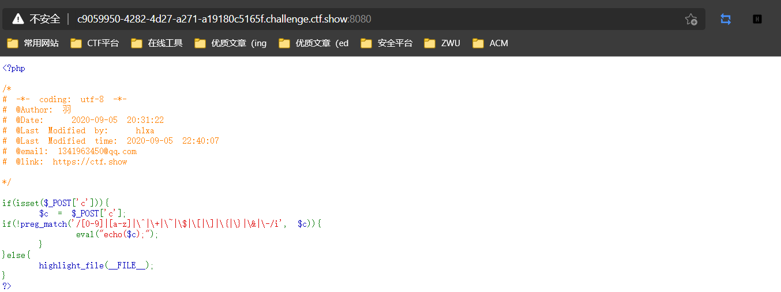Image resolution: width=781 pixels, height=292 pixels.
Task: Click the @Author comment line
Action: click(x=37, y=110)
